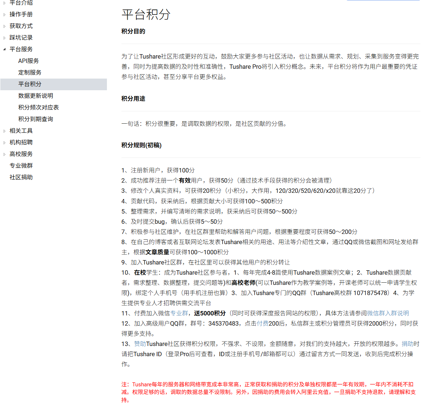Expand the 相关工具 tree arrow
This screenshot has height=406, width=431.
coord(4,131)
